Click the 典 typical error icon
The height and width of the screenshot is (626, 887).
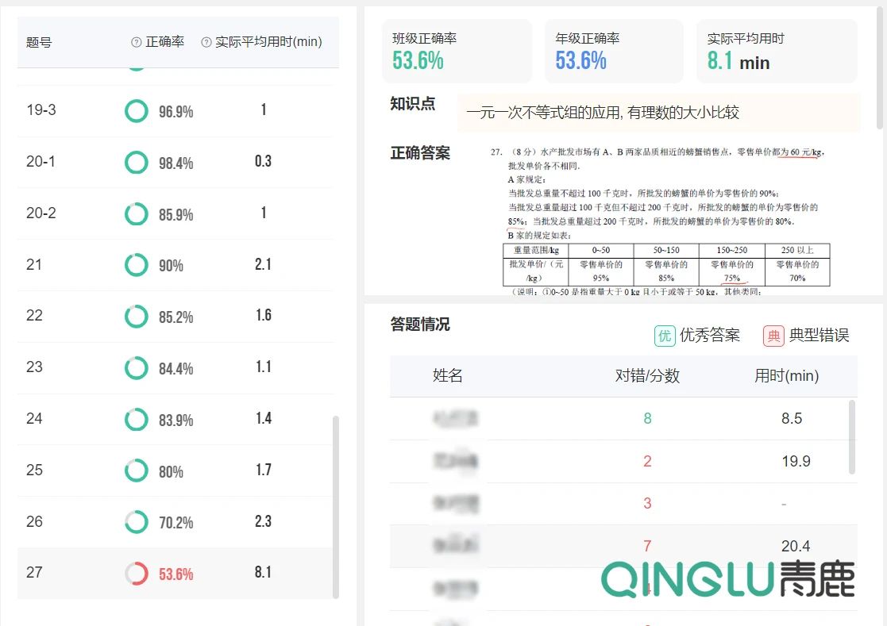773,336
